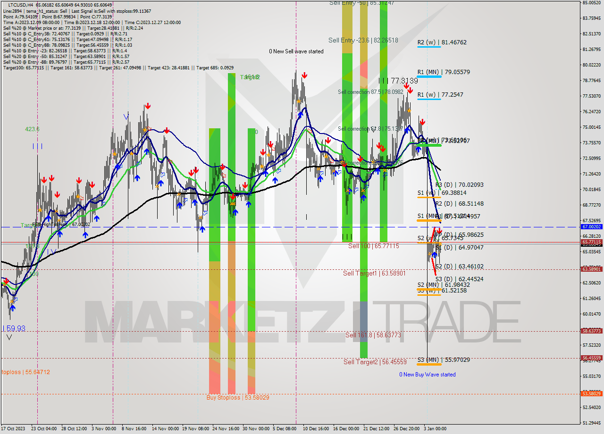This screenshot has height=434, width=604.
Task: Click the '24 Nov 16:00' time axis label
Action: (x=226, y=429)
